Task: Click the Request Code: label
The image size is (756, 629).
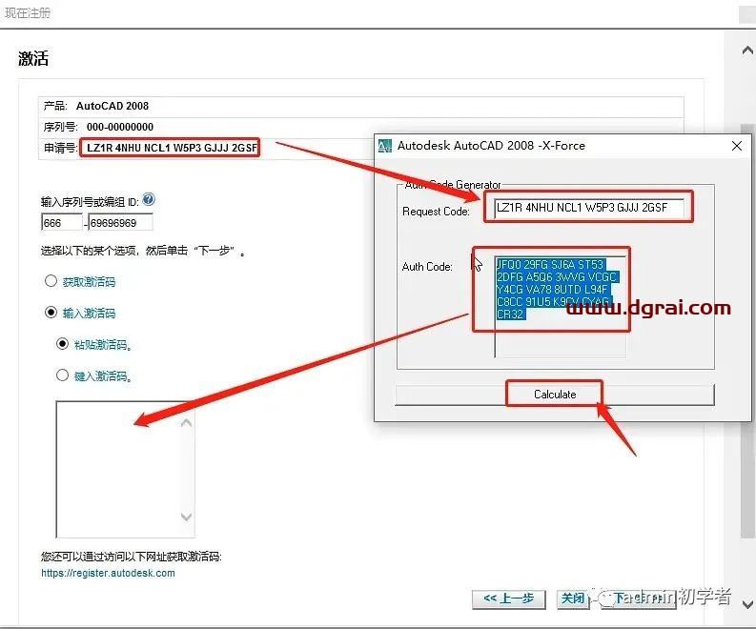Action: coord(436,212)
